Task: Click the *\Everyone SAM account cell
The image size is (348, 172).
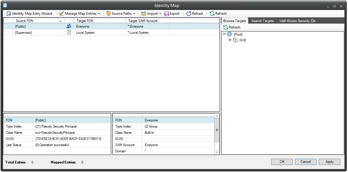Action: [x=147, y=26]
